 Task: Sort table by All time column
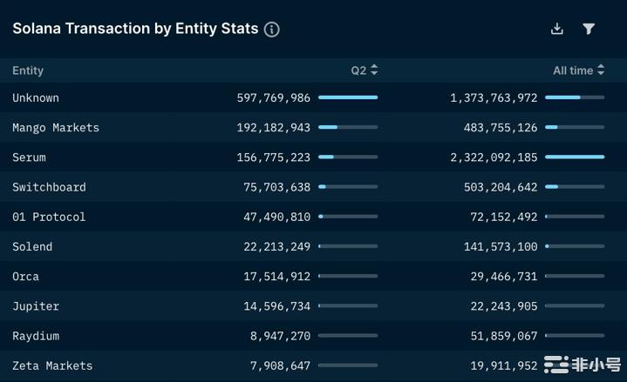(578, 70)
